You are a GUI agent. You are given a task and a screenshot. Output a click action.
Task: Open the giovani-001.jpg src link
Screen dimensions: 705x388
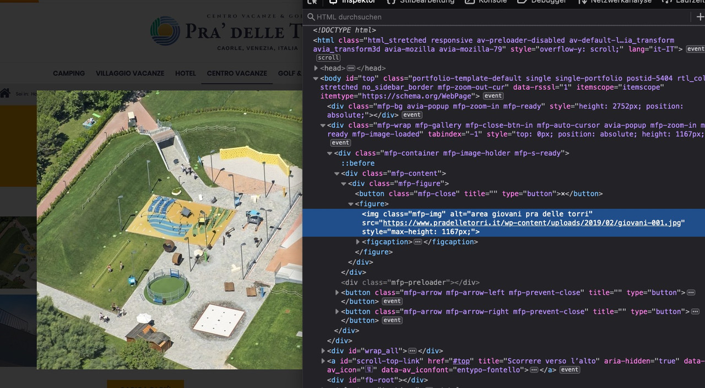[x=533, y=223]
